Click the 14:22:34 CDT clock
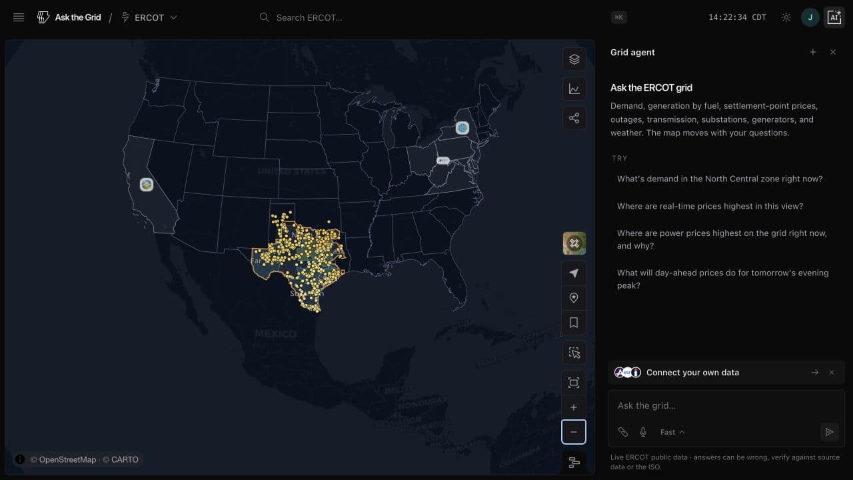853x480 pixels. [737, 17]
